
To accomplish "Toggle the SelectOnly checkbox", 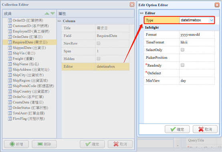I will click(182, 50).
